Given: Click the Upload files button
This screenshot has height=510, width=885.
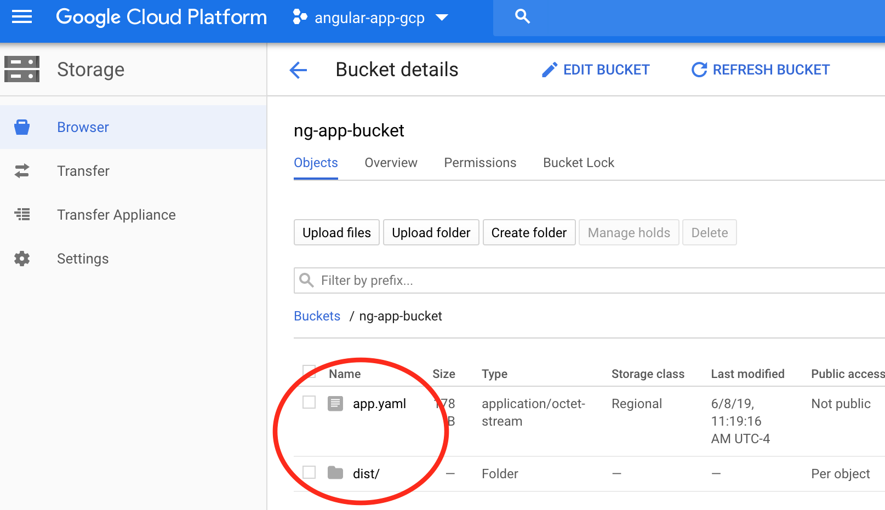Looking at the screenshot, I should [336, 233].
